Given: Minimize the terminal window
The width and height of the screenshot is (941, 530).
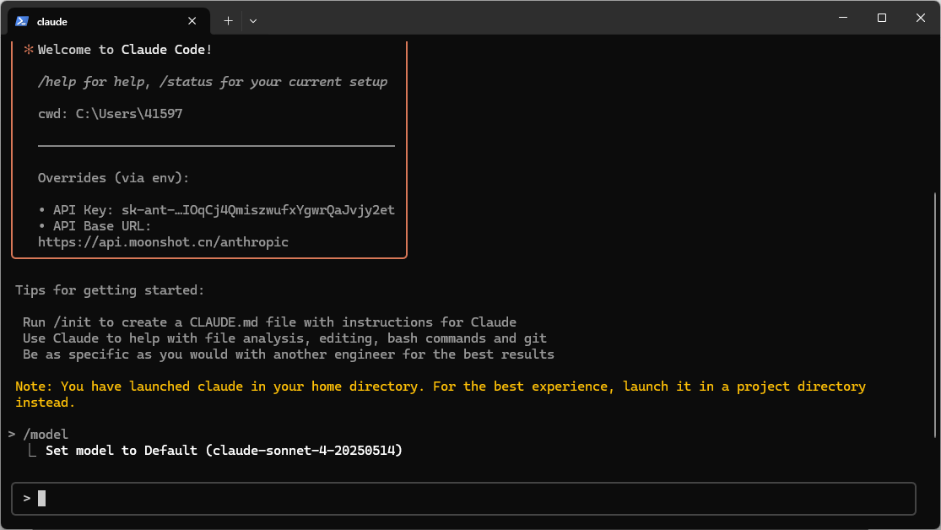Looking at the screenshot, I should coord(843,18).
